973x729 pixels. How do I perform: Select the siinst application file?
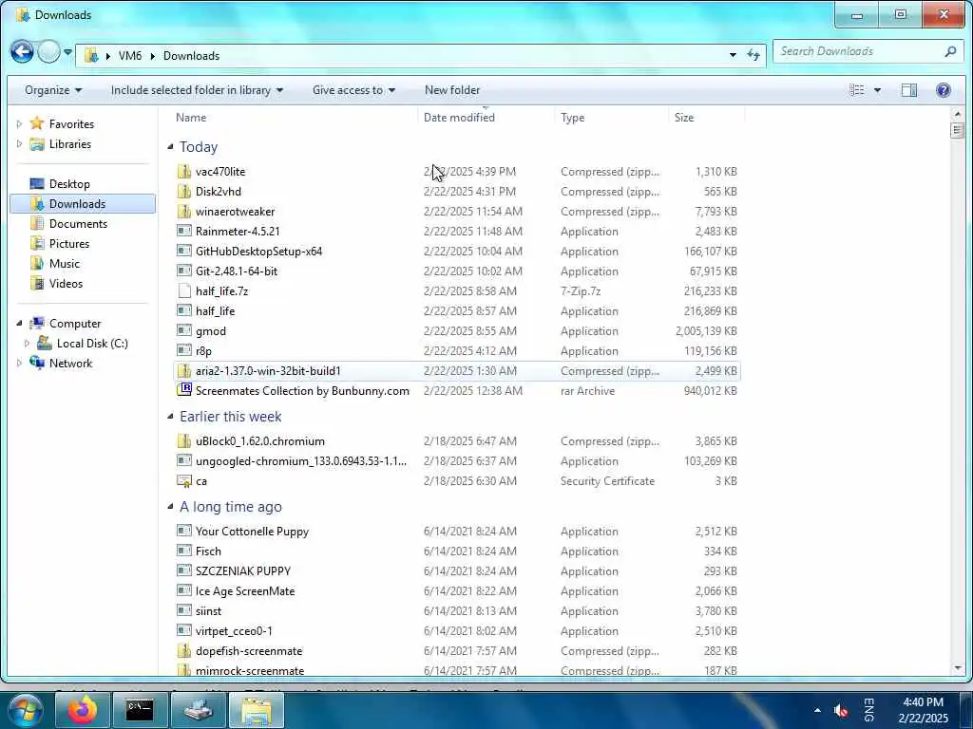(208, 610)
